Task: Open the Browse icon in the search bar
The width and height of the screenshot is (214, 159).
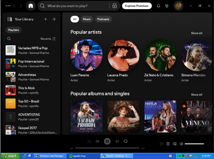Action: (115, 6)
